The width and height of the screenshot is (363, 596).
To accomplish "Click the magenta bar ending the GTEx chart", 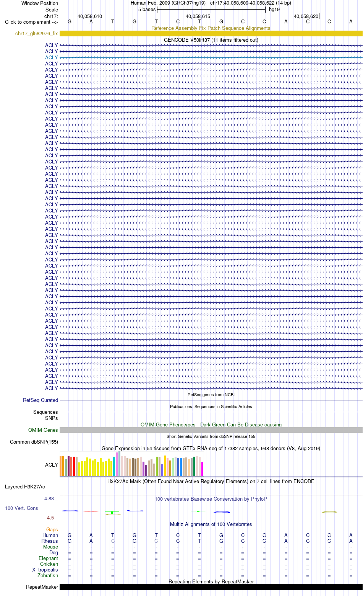I will click(x=203, y=469).
